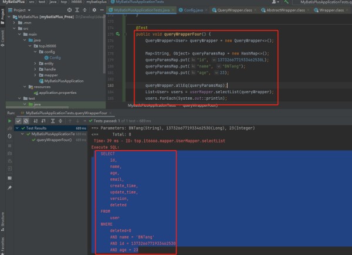Click the toggle auto-test icon in Run sidebar
Viewport: 352px width, 255px height.
[9, 136]
